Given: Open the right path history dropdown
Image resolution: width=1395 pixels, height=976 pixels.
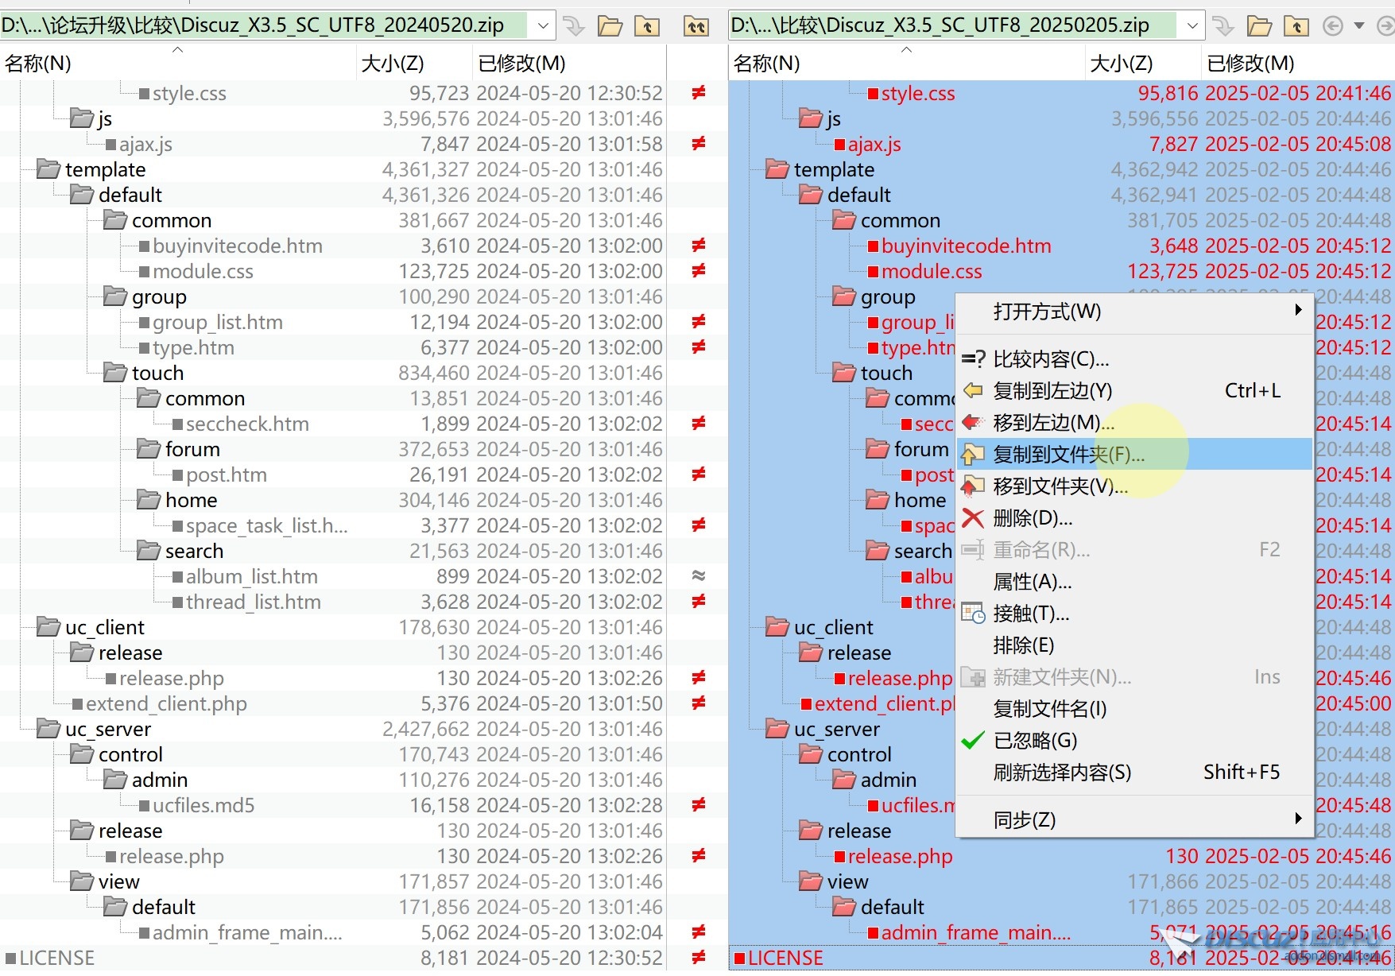Looking at the screenshot, I should (x=1192, y=26).
